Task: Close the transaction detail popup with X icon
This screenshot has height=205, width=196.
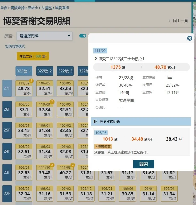Action: click(x=190, y=38)
